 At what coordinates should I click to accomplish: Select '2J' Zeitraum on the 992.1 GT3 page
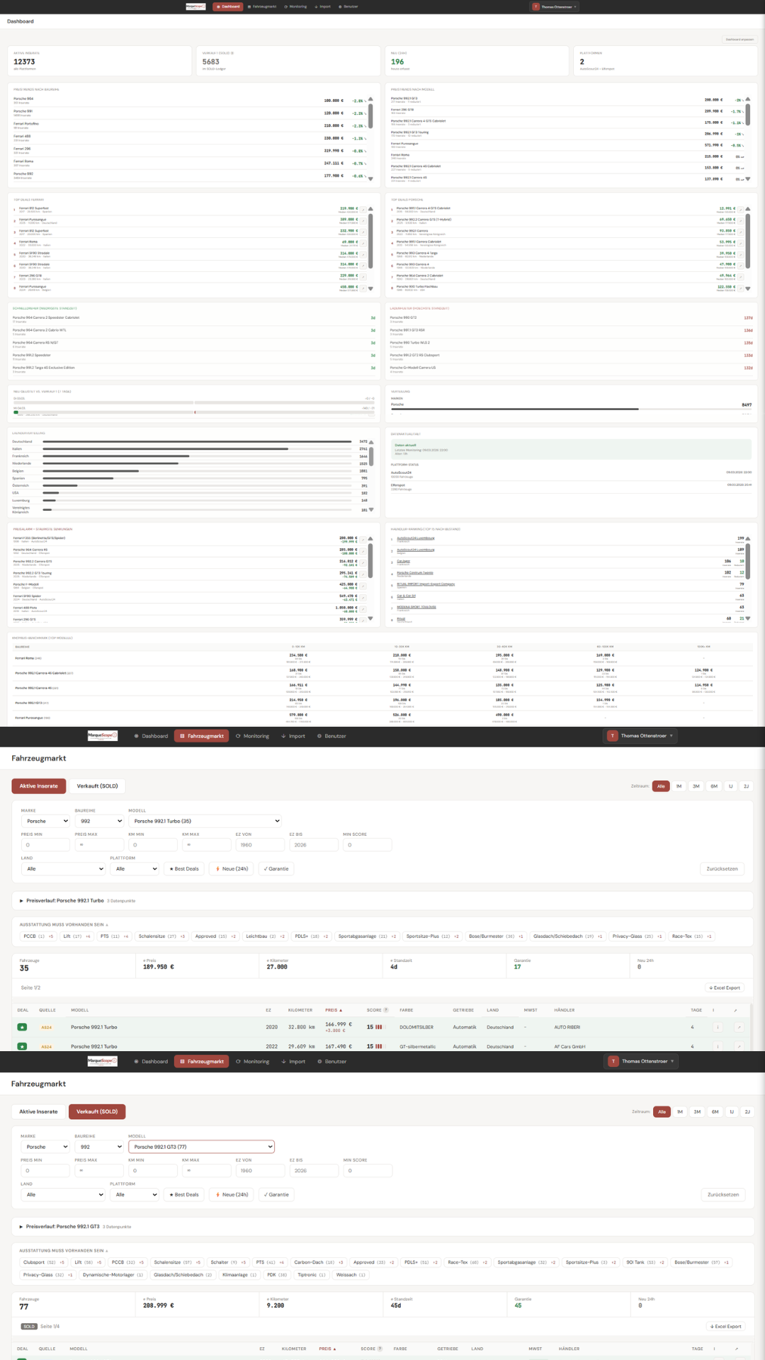tap(747, 1111)
